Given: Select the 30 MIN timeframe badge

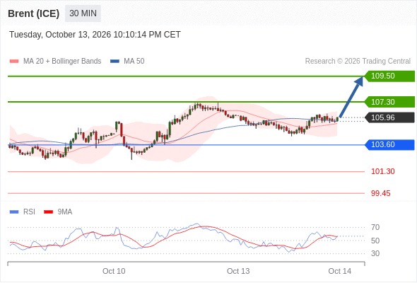Looking at the screenshot, I should click(x=83, y=13).
